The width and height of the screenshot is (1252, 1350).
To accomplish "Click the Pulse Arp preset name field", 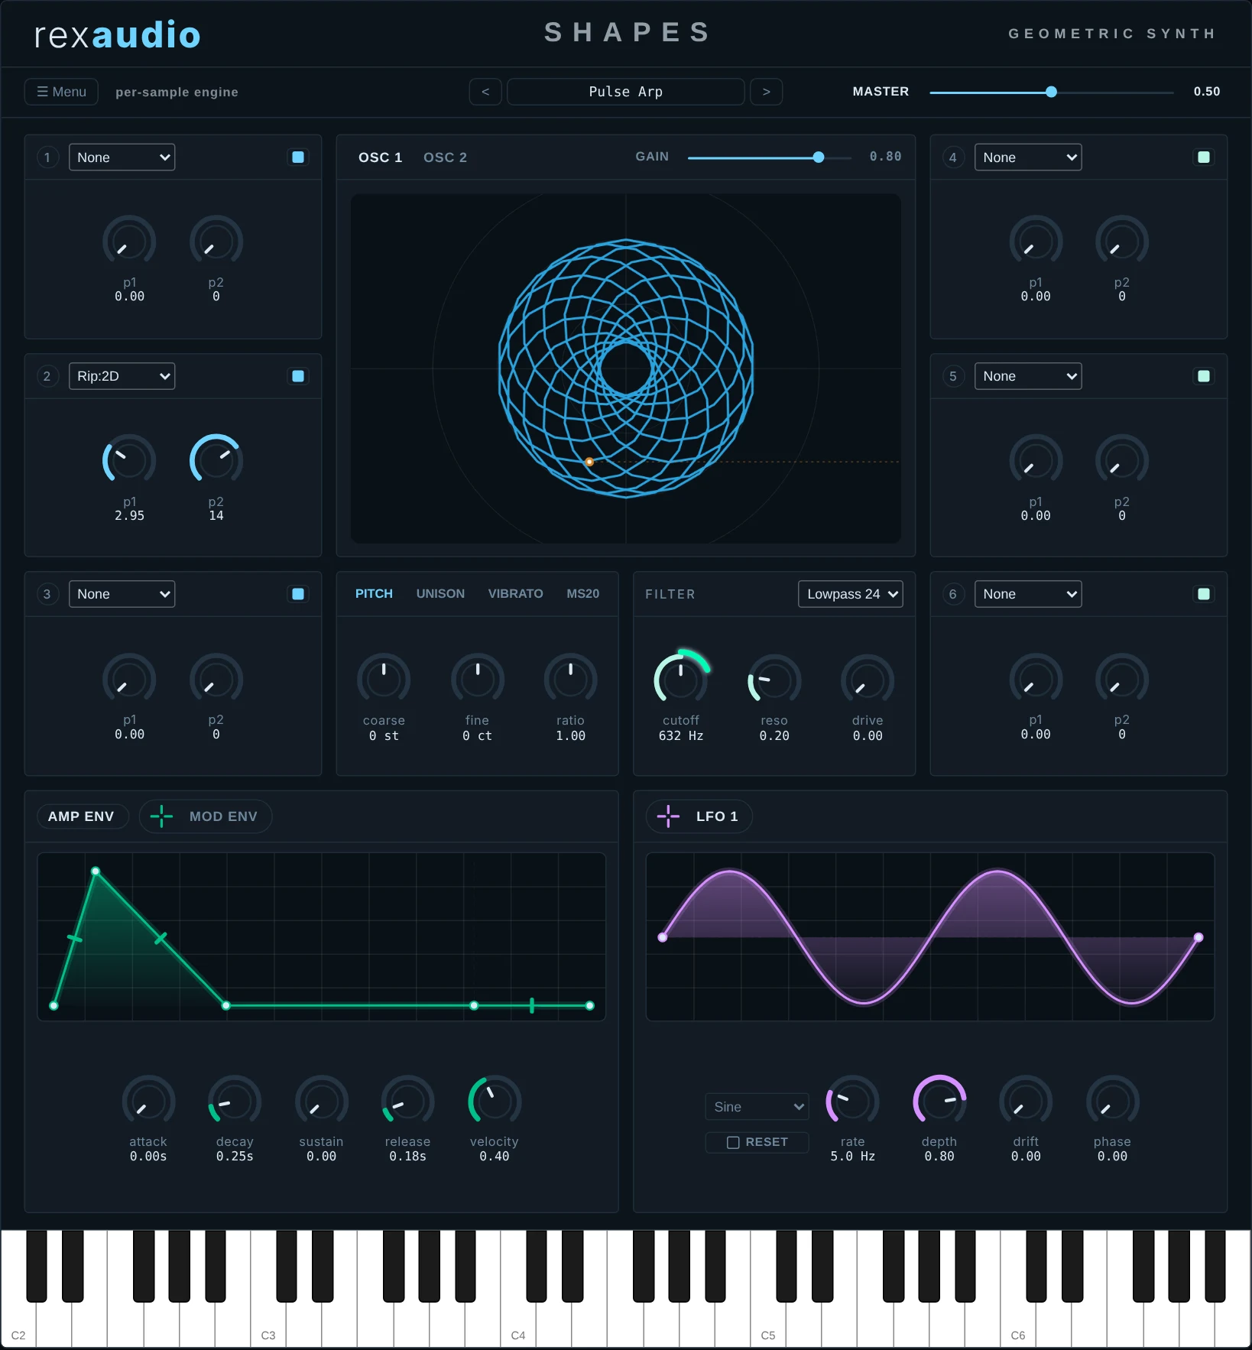I will tap(625, 92).
